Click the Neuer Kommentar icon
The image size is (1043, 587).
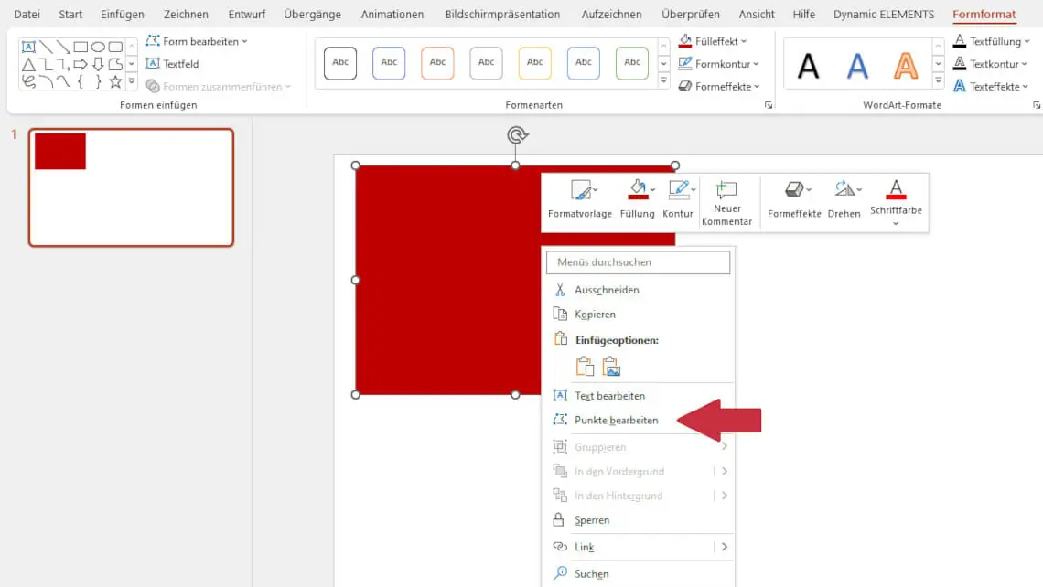point(726,191)
